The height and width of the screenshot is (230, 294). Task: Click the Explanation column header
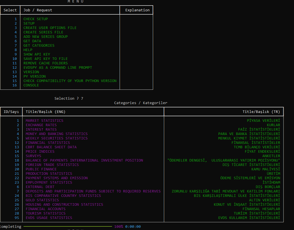coord(137,10)
